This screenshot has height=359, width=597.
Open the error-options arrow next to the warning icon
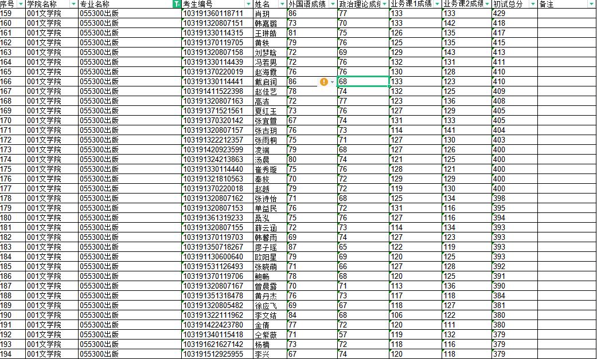pos(333,82)
